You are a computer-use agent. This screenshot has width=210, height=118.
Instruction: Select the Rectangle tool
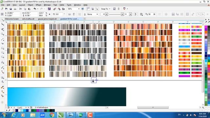(2, 48)
